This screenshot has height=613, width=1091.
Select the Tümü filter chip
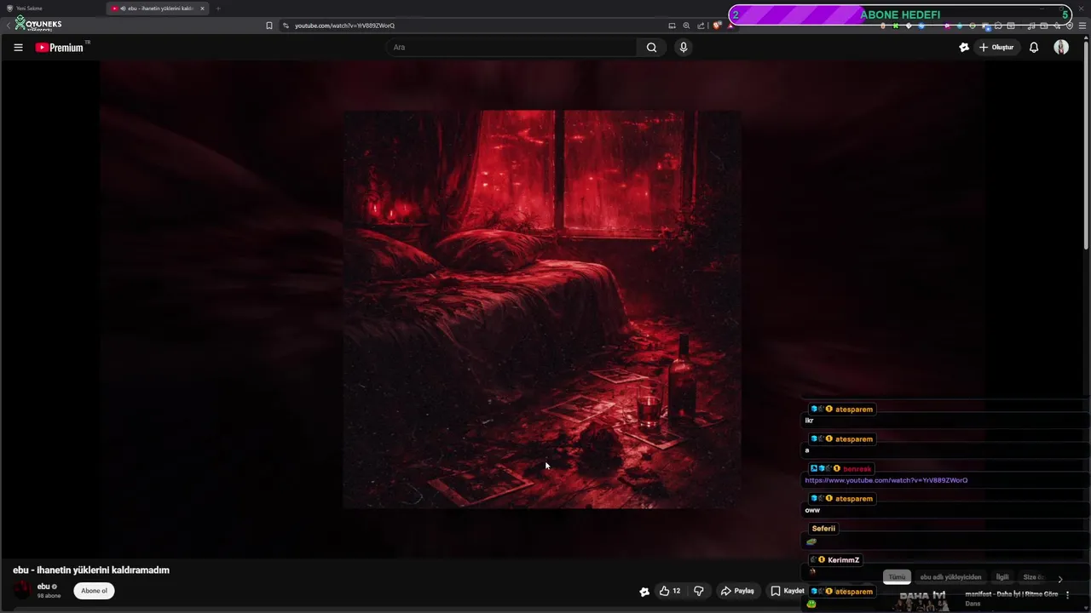tap(897, 577)
